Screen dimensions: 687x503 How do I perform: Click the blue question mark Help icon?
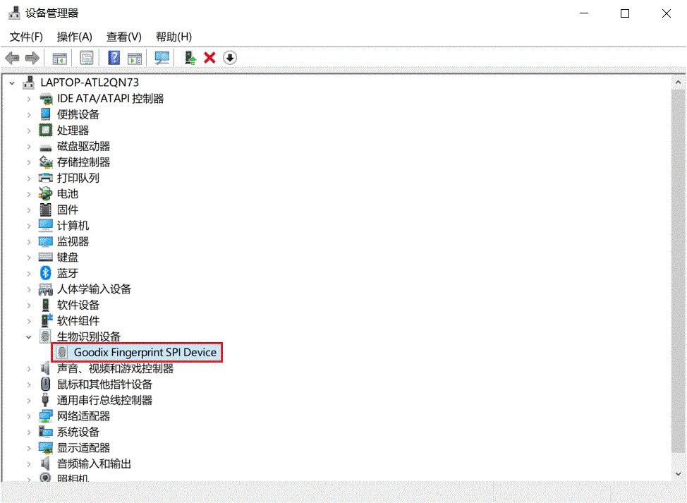click(x=114, y=58)
